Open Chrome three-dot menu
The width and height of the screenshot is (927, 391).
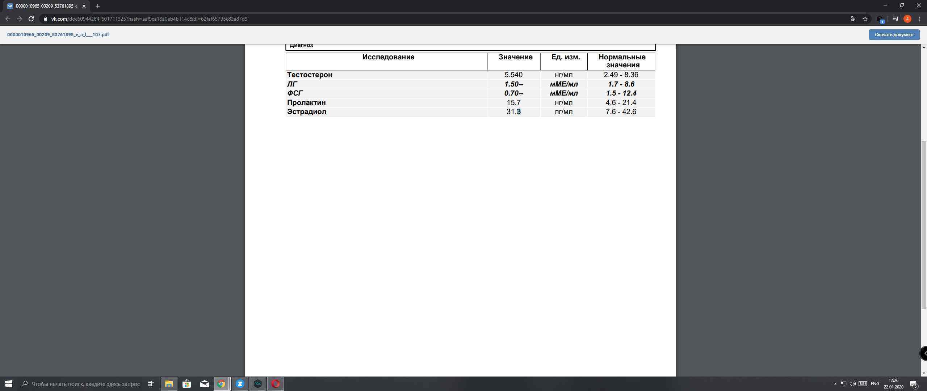(x=919, y=19)
